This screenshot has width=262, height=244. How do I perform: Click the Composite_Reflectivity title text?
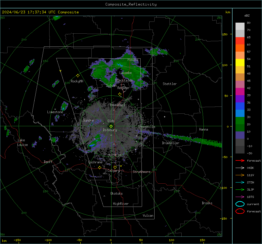coord(131,4)
